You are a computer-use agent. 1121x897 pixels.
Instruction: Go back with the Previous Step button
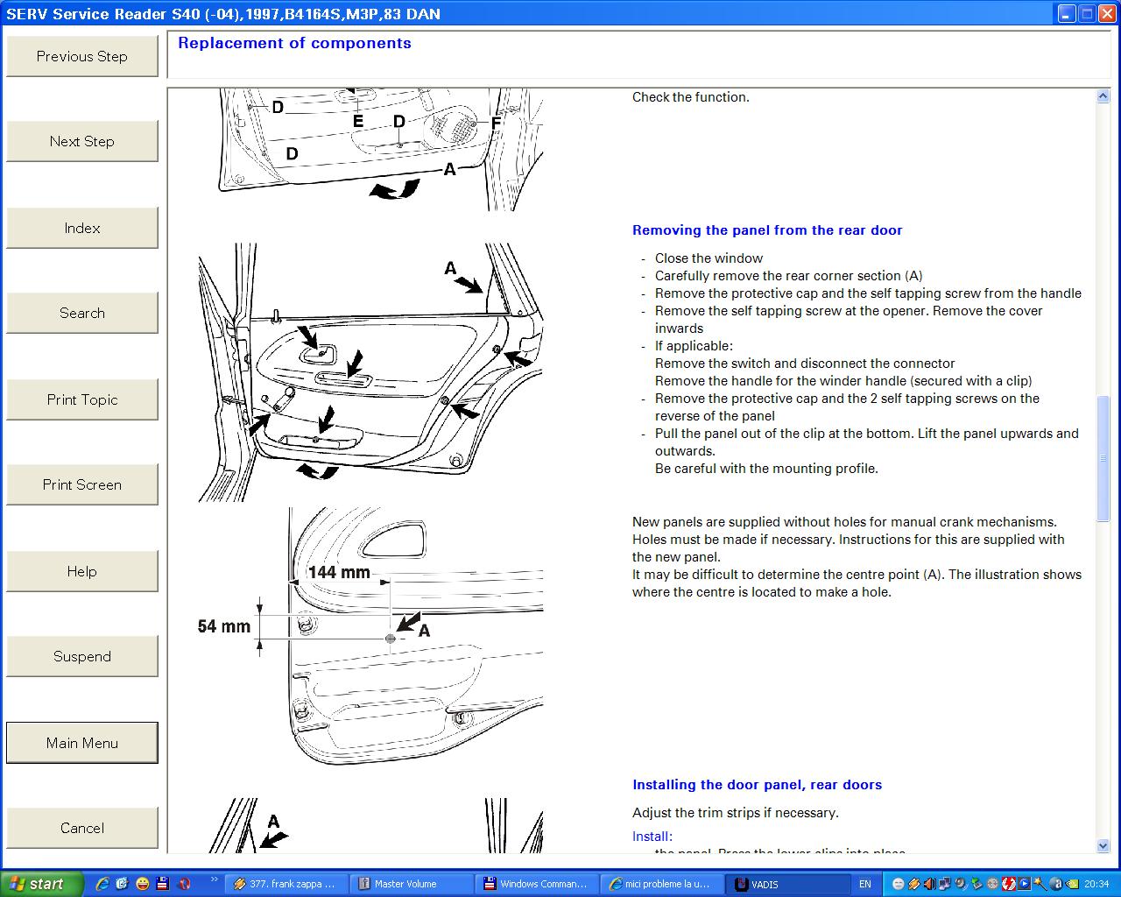[82, 56]
